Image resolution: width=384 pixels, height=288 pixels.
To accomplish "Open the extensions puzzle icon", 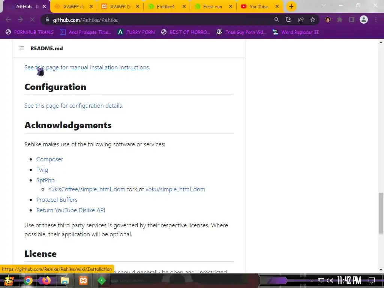I will 340,19.
